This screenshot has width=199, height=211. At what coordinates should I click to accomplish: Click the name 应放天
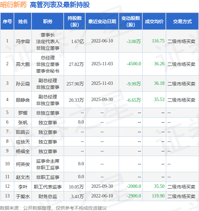tap(23, 142)
